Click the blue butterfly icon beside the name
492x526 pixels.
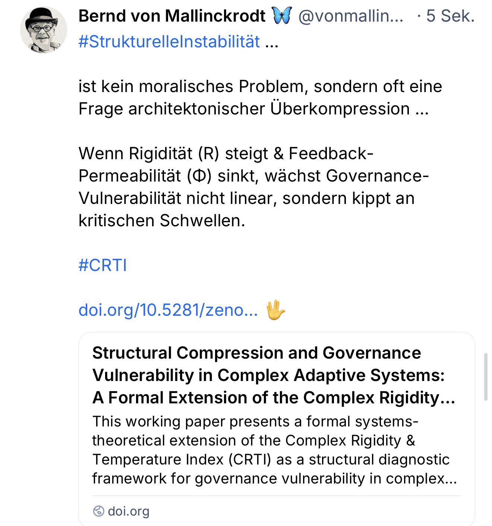click(282, 16)
